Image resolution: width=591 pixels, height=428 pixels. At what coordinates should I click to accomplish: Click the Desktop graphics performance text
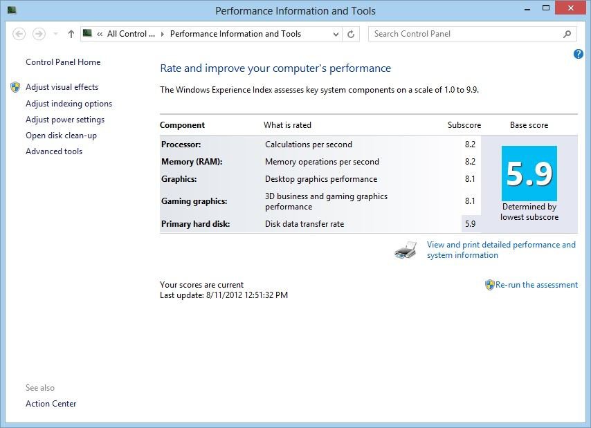tap(321, 179)
